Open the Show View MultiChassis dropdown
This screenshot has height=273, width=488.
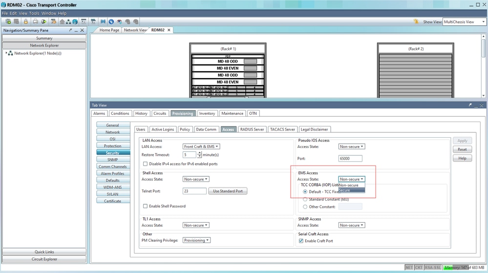[x=464, y=22]
